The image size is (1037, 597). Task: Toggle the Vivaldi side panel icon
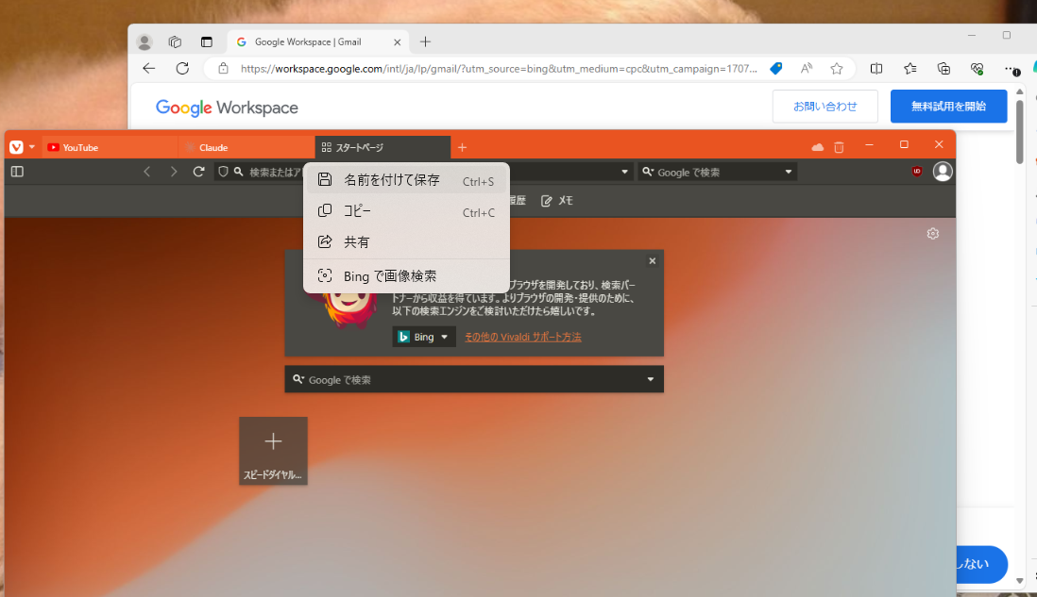pyautogui.click(x=17, y=172)
